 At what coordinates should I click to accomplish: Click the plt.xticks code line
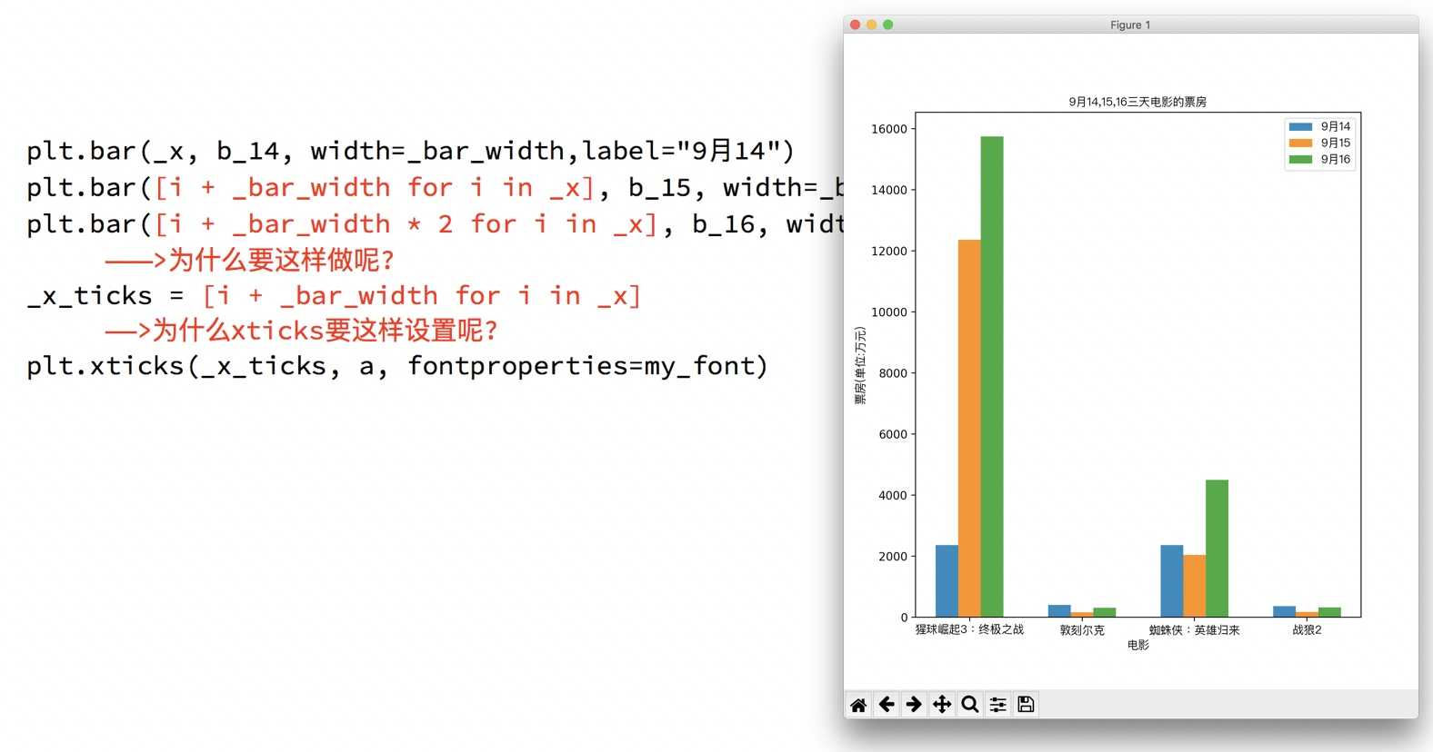397,366
